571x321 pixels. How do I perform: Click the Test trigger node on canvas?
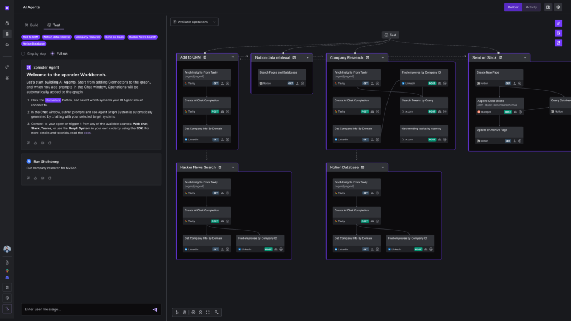(390, 35)
